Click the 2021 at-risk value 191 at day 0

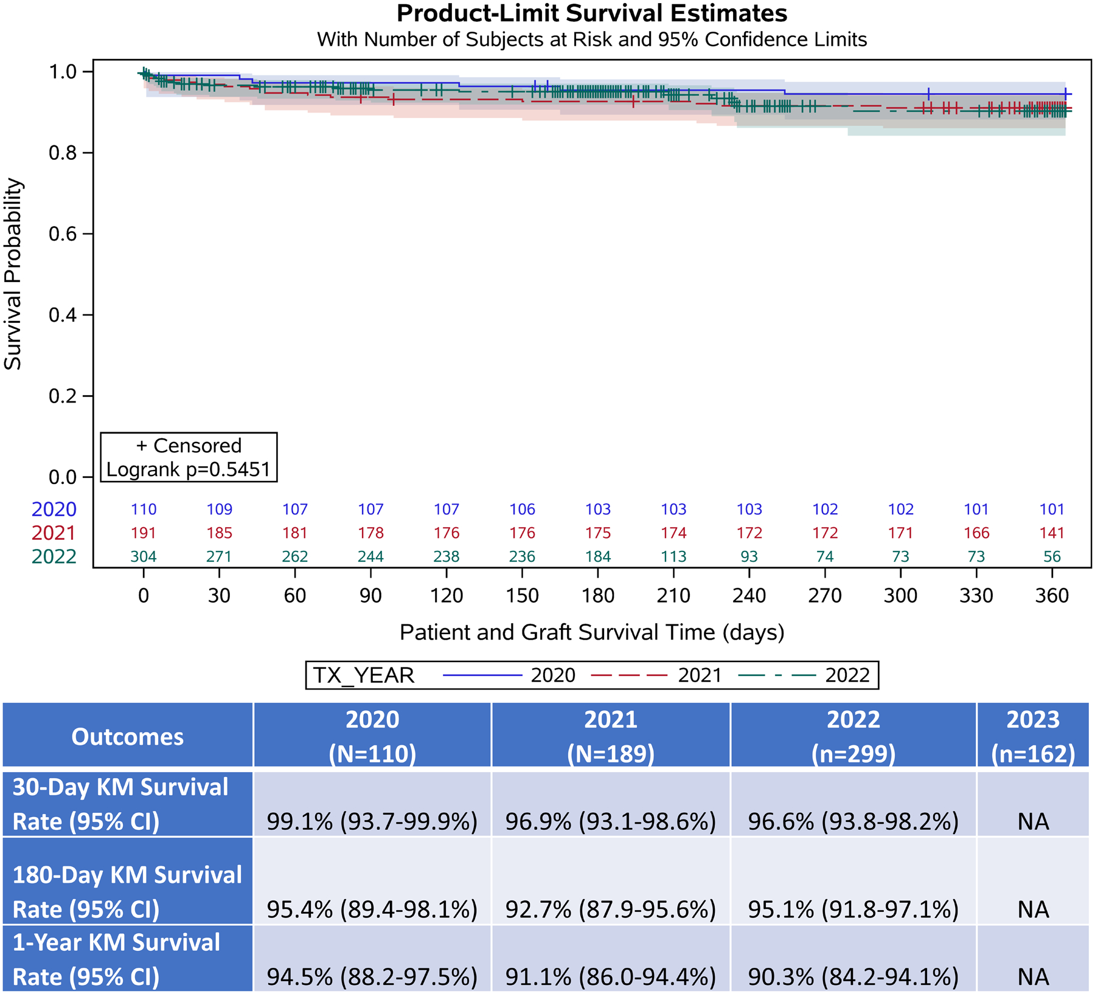[x=144, y=533]
